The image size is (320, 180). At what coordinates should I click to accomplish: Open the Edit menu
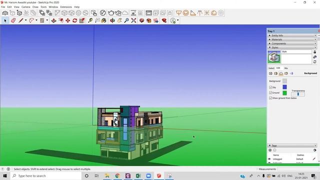[9, 7]
